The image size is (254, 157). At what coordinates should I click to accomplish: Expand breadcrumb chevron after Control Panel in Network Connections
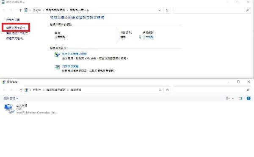coord(44,90)
